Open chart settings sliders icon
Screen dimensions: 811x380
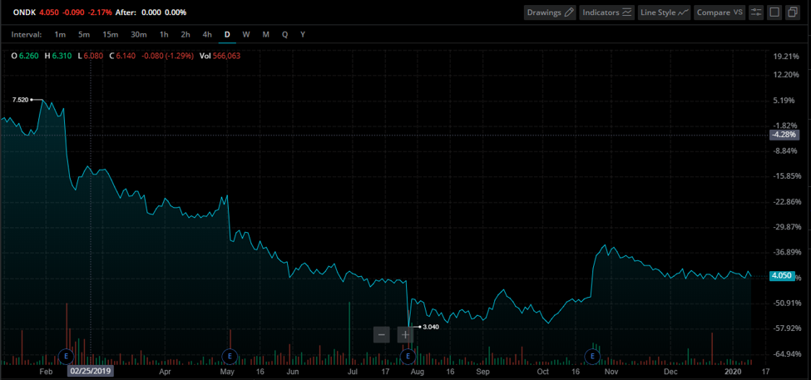755,12
